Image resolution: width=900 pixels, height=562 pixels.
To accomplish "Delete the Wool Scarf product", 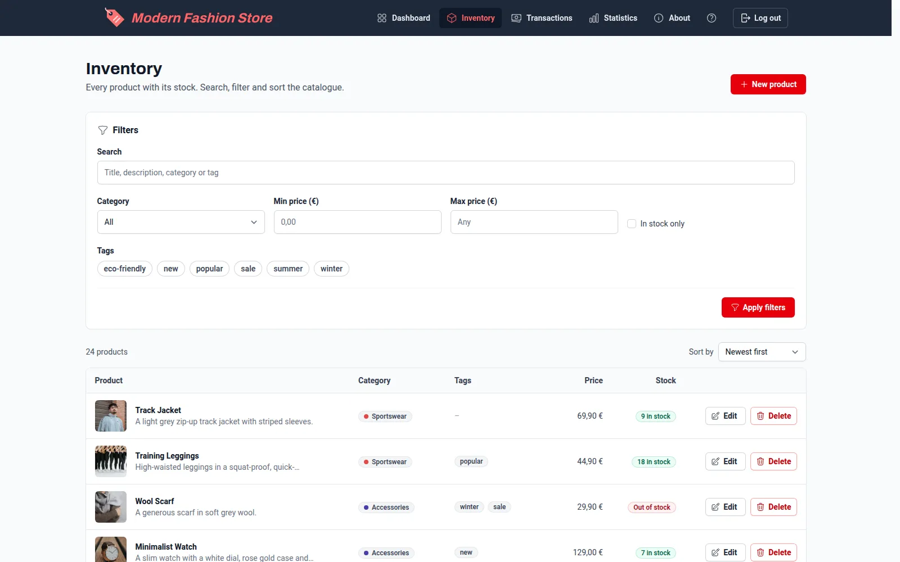I will pos(774,507).
